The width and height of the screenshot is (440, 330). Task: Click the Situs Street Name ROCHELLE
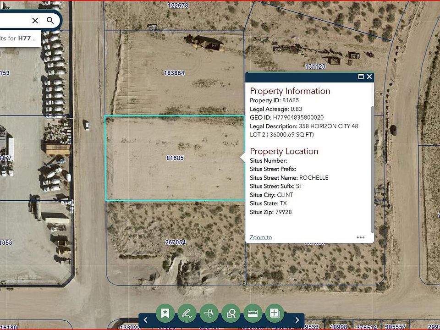point(313,178)
